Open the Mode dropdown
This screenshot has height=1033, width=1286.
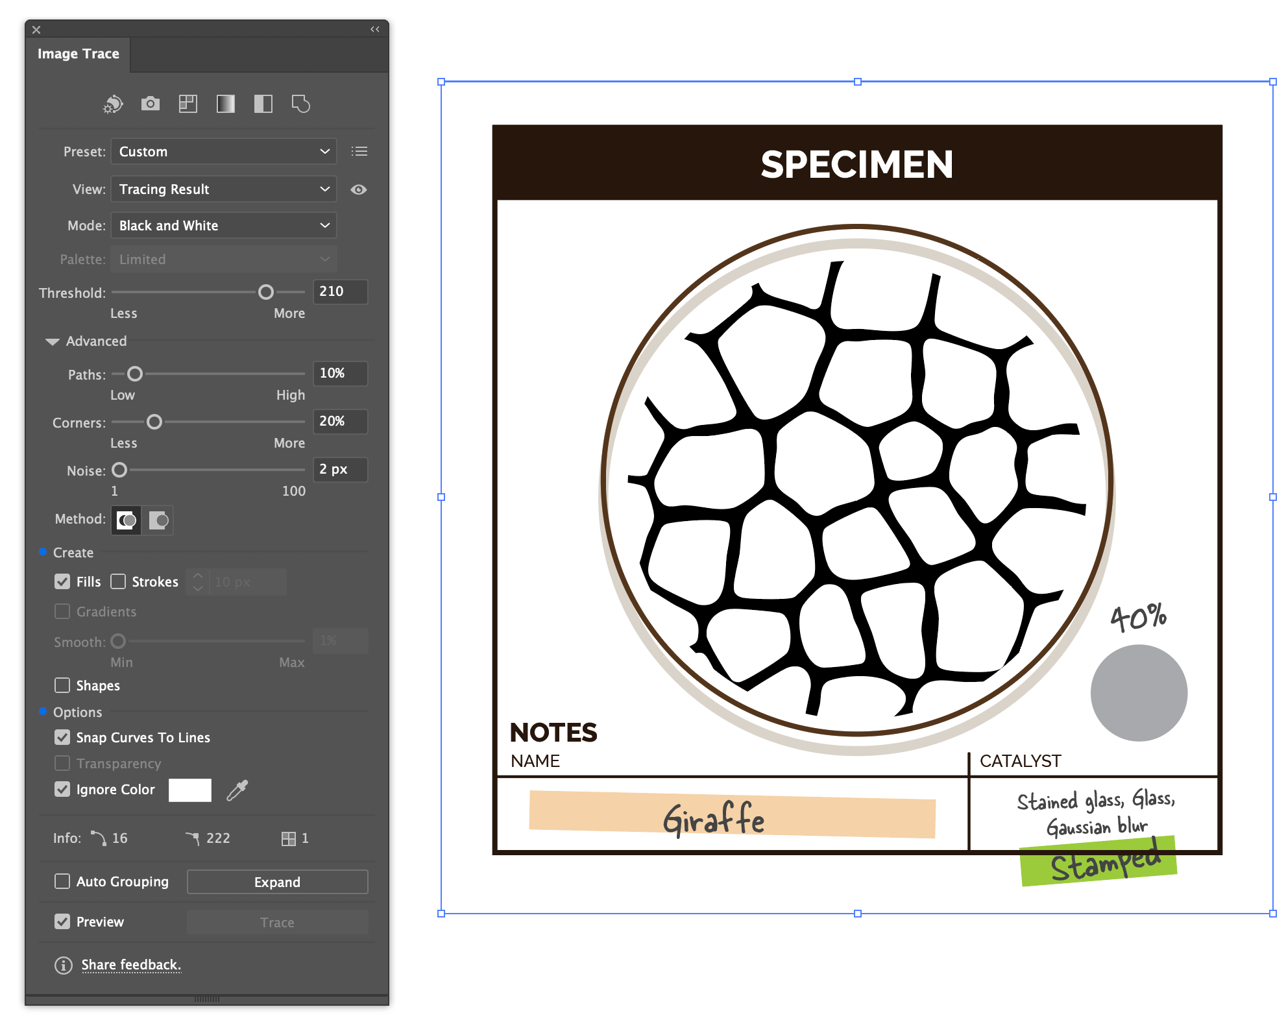click(x=223, y=225)
